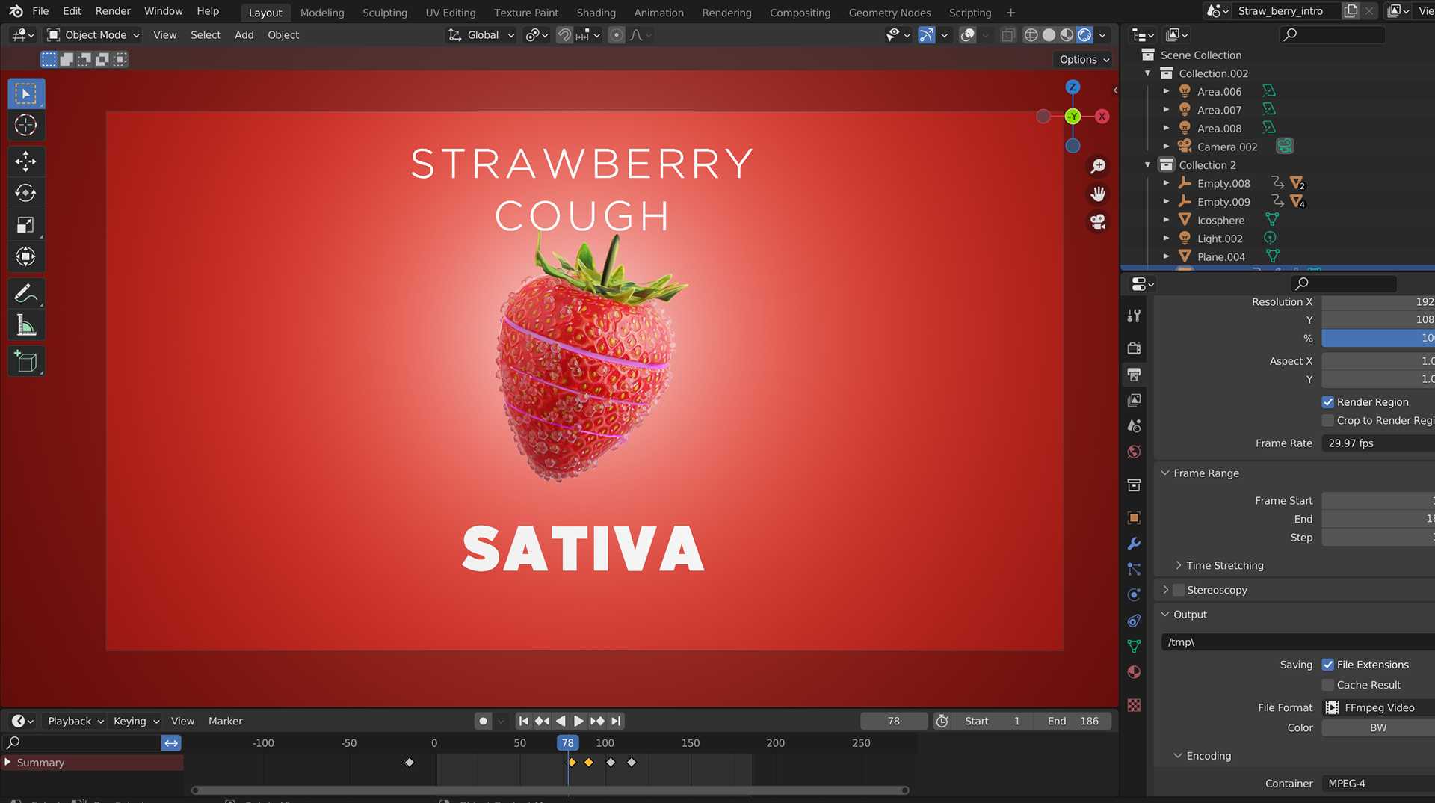The image size is (1435, 803).
Task: Click the pan hand viewport icon
Action: [x=1098, y=194]
